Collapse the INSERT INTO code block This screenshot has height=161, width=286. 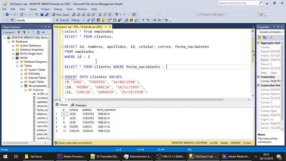click(x=63, y=77)
